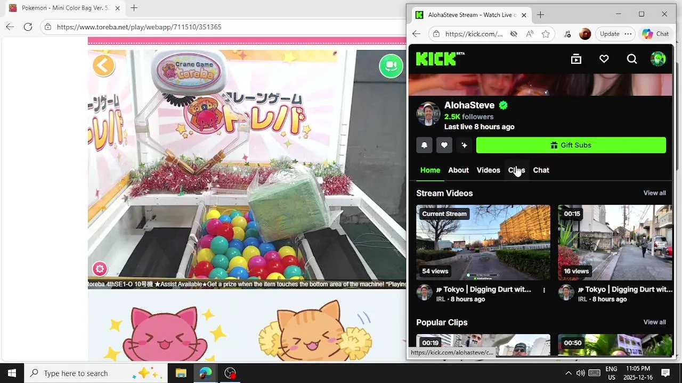Click the taskbar search box
Viewport: 682px width, 383px height.
pos(96,373)
